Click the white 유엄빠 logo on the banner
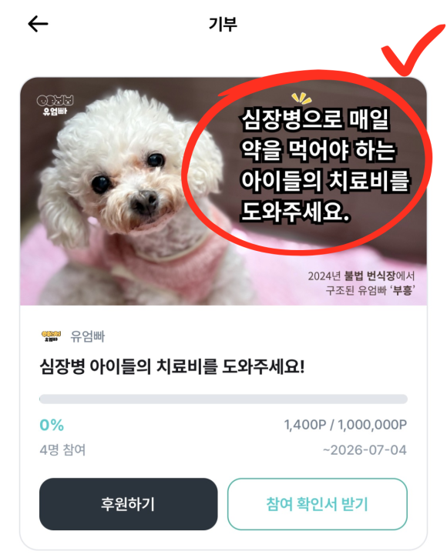 click(x=55, y=105)
